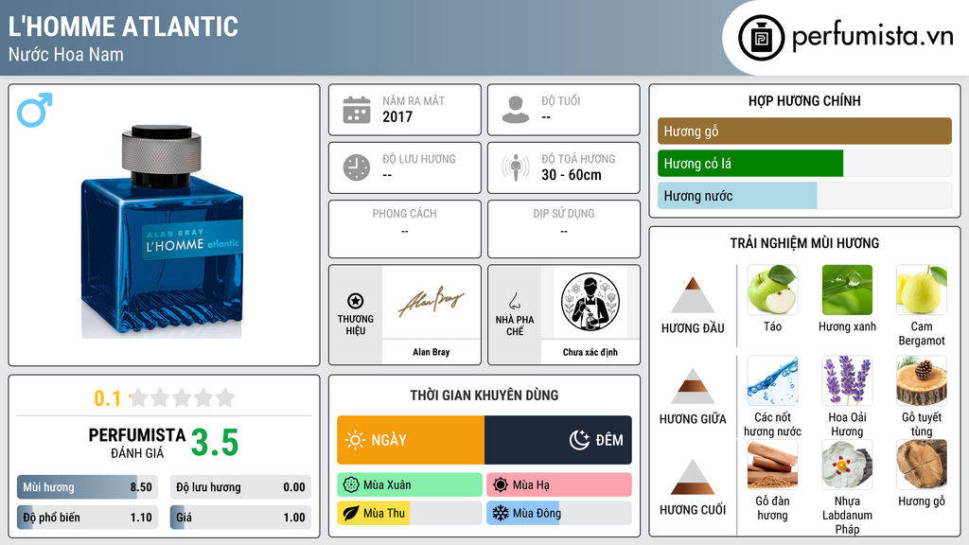Click the moon icon in Đêm
This screenshot has height=545, width=969.
click(x=579, y=440)
